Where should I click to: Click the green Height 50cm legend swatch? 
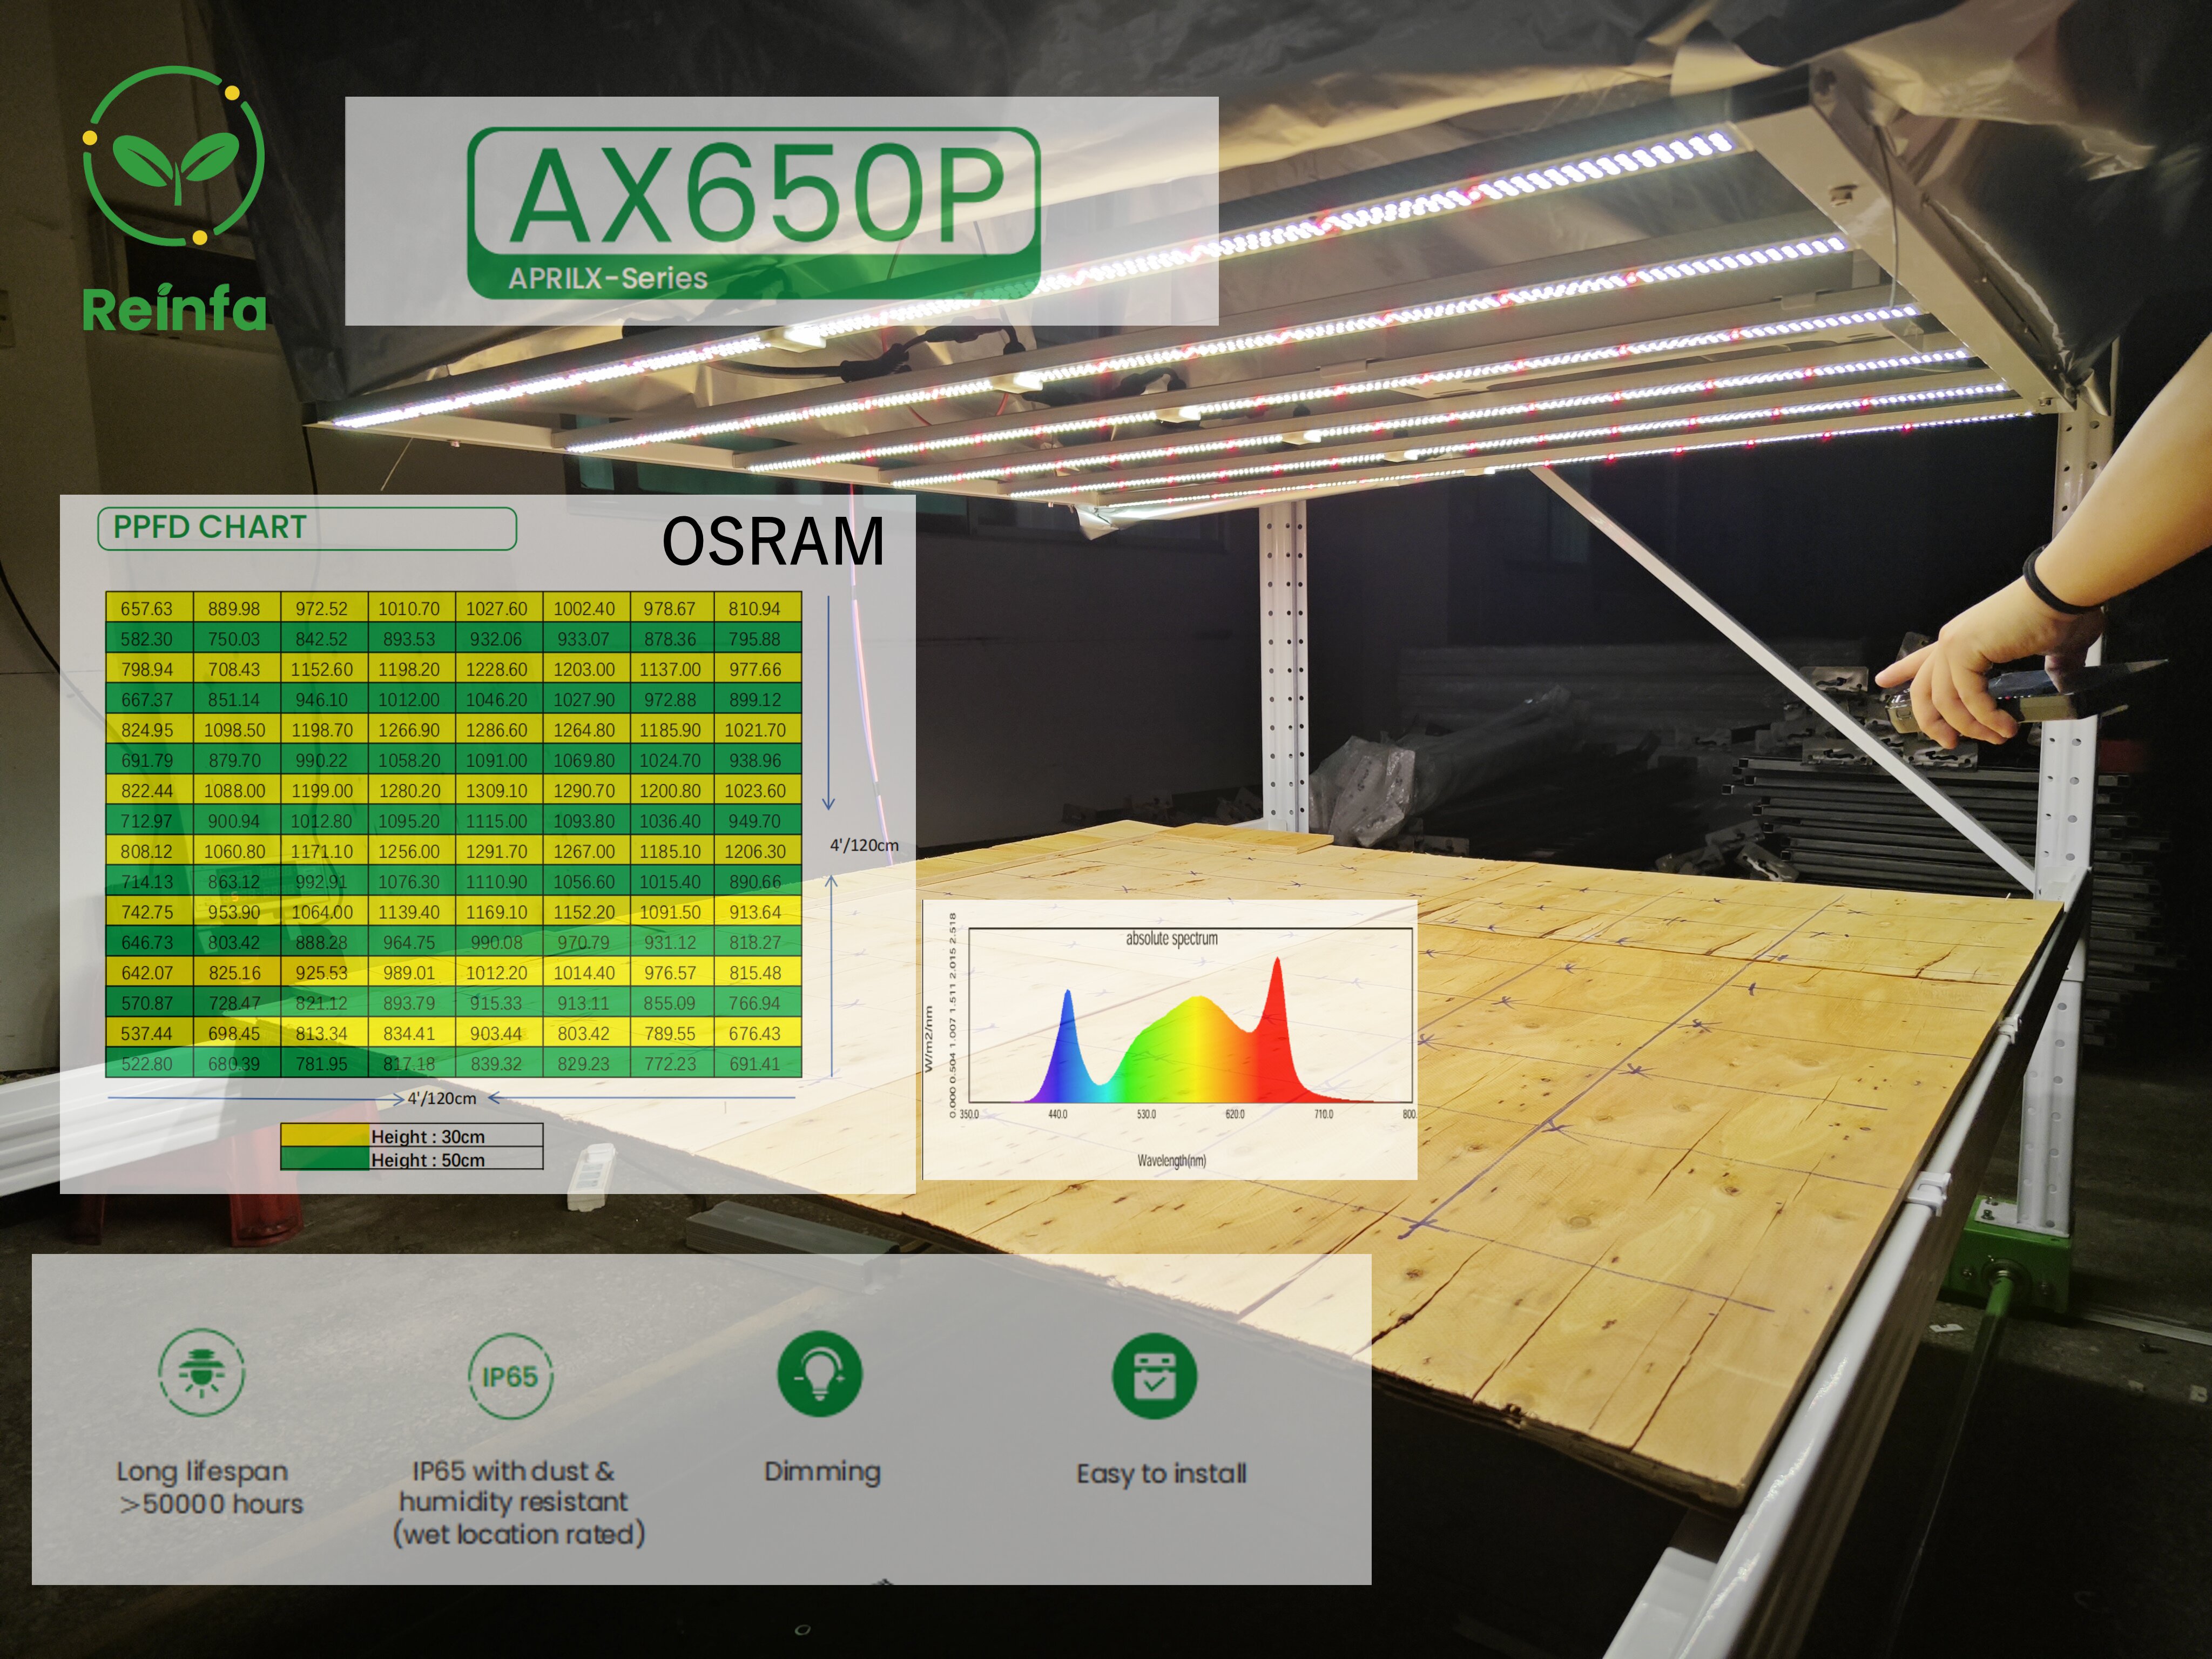(x=325, y=1158)
